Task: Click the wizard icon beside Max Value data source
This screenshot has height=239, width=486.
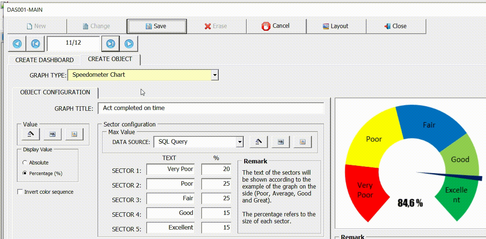Action: click(258, 142)
